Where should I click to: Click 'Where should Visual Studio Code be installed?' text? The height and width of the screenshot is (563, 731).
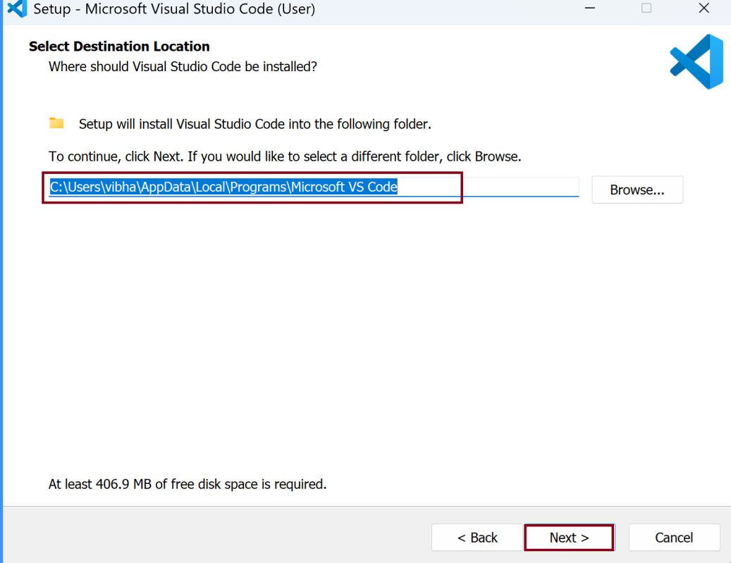click(183, 67)
